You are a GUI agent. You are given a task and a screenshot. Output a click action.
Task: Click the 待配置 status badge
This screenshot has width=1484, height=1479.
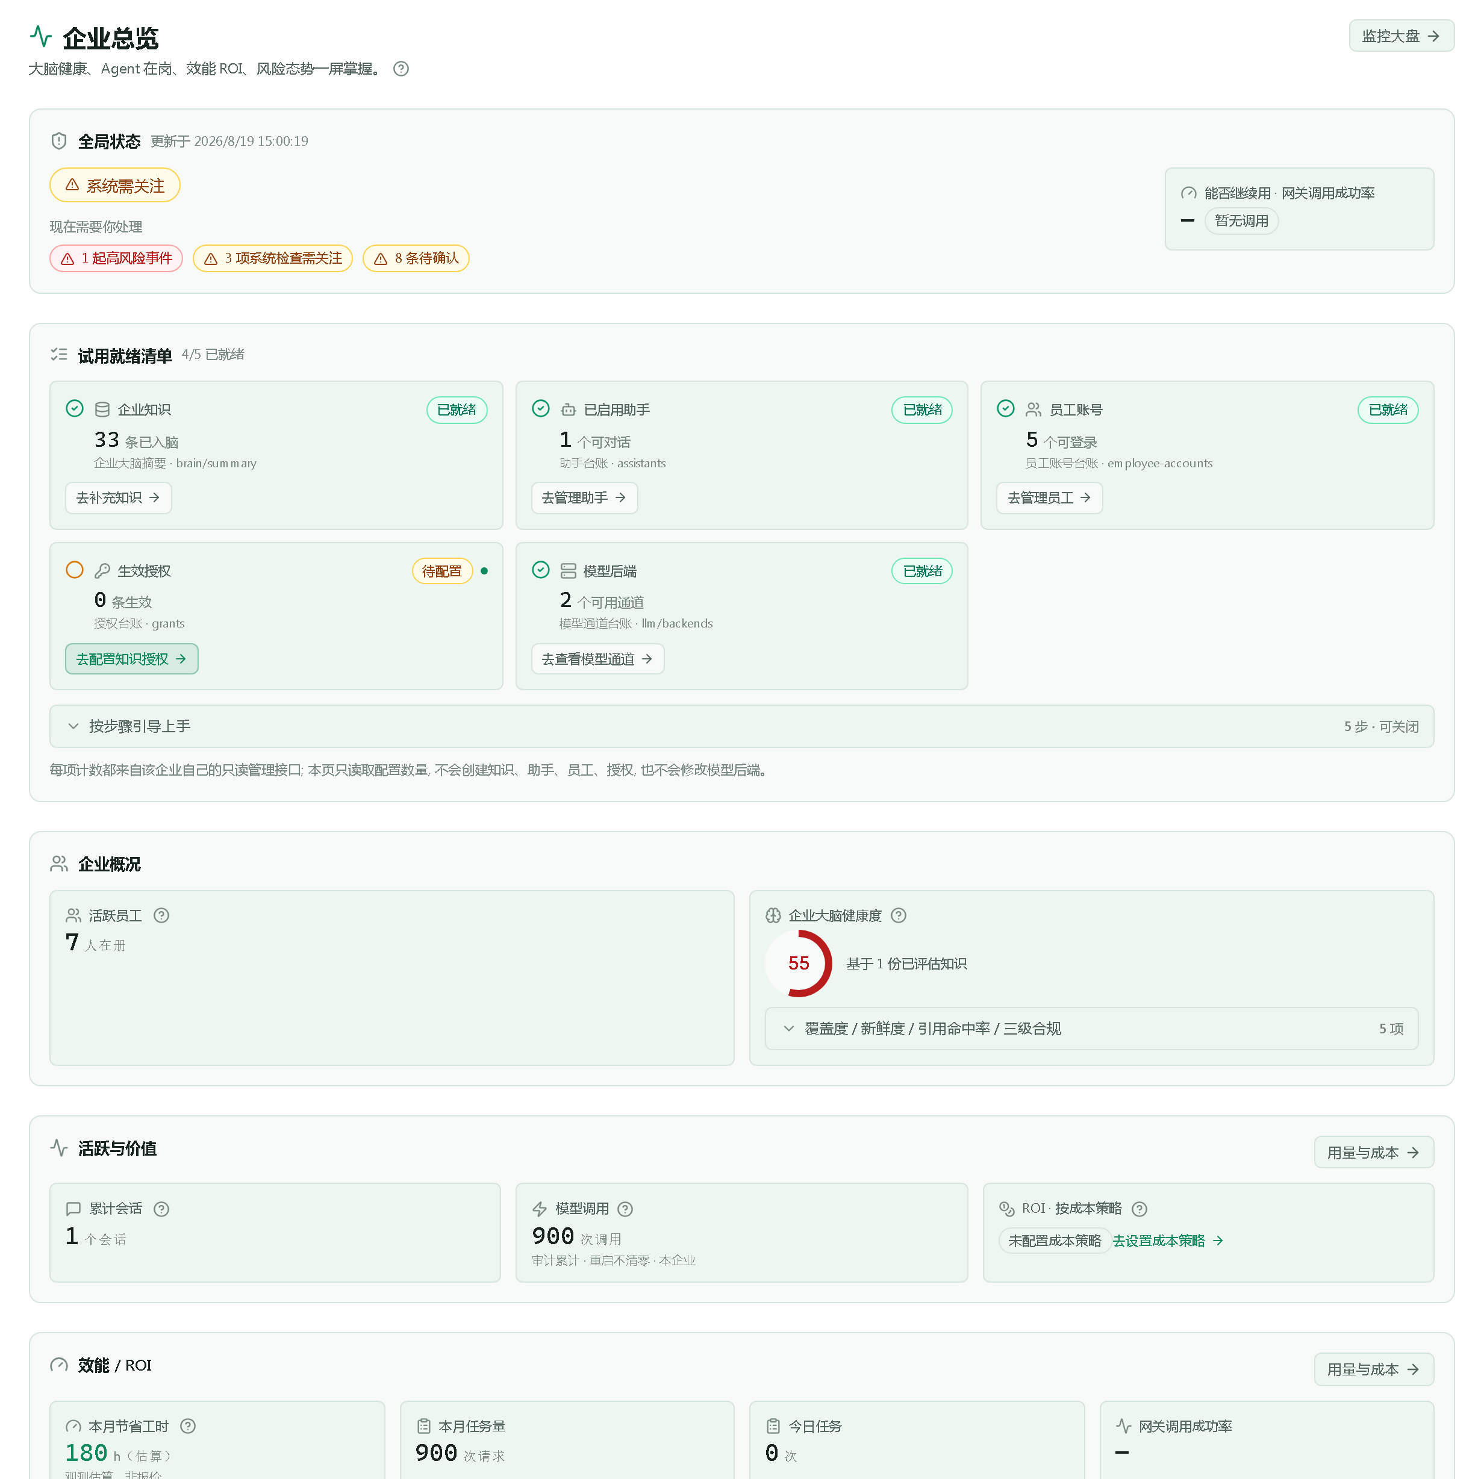click(441, 570)
